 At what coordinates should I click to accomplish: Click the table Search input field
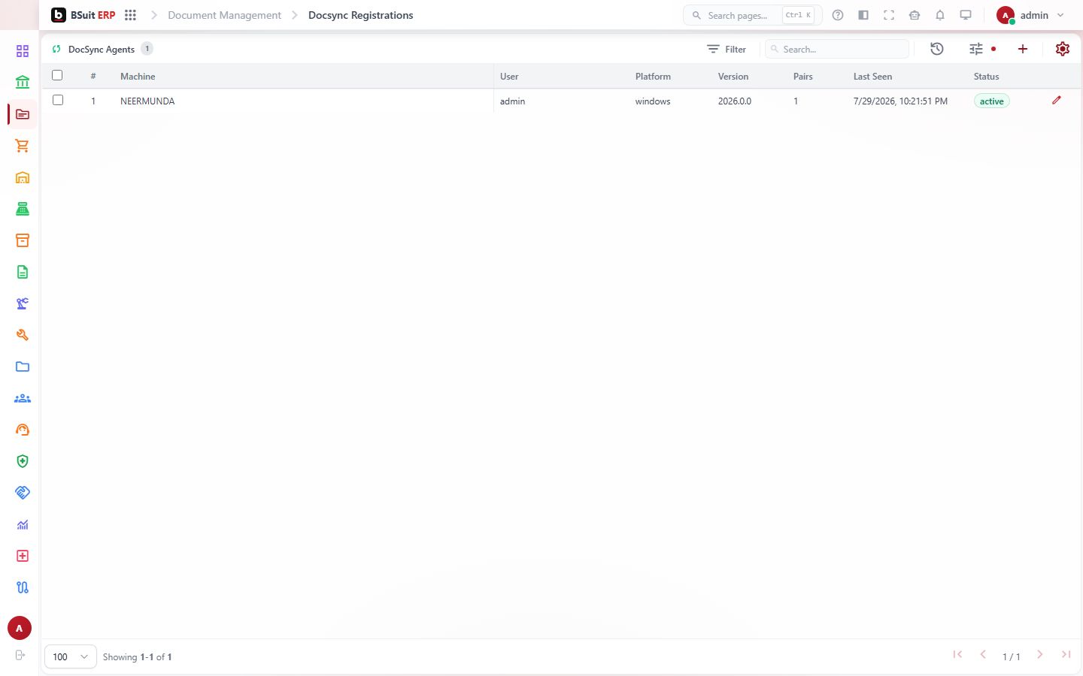pos(837,49)
